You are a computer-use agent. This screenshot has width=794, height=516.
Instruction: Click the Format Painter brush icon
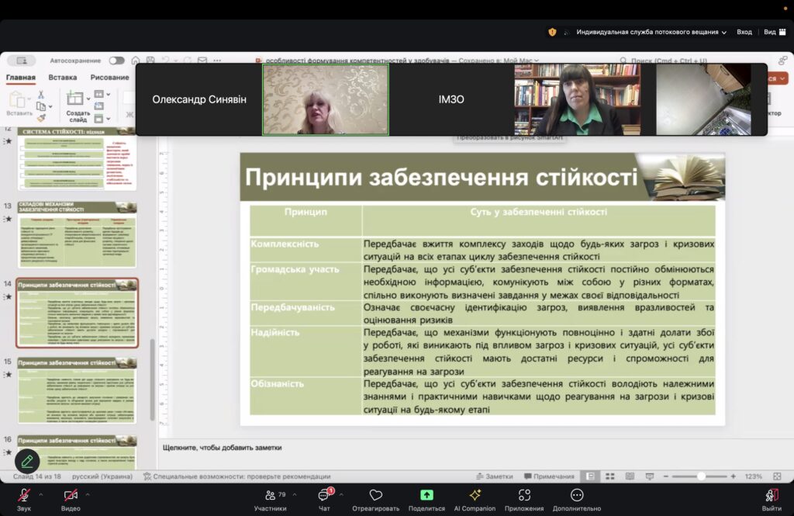point(41,118)
